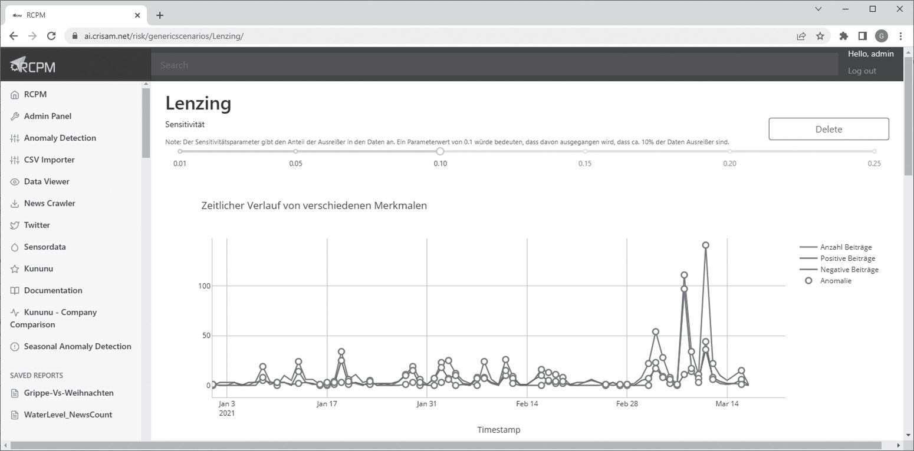The width and height of the screenshot is (914, 451).
Task: Open the Twitter bird icon
Action: [15, 225]
